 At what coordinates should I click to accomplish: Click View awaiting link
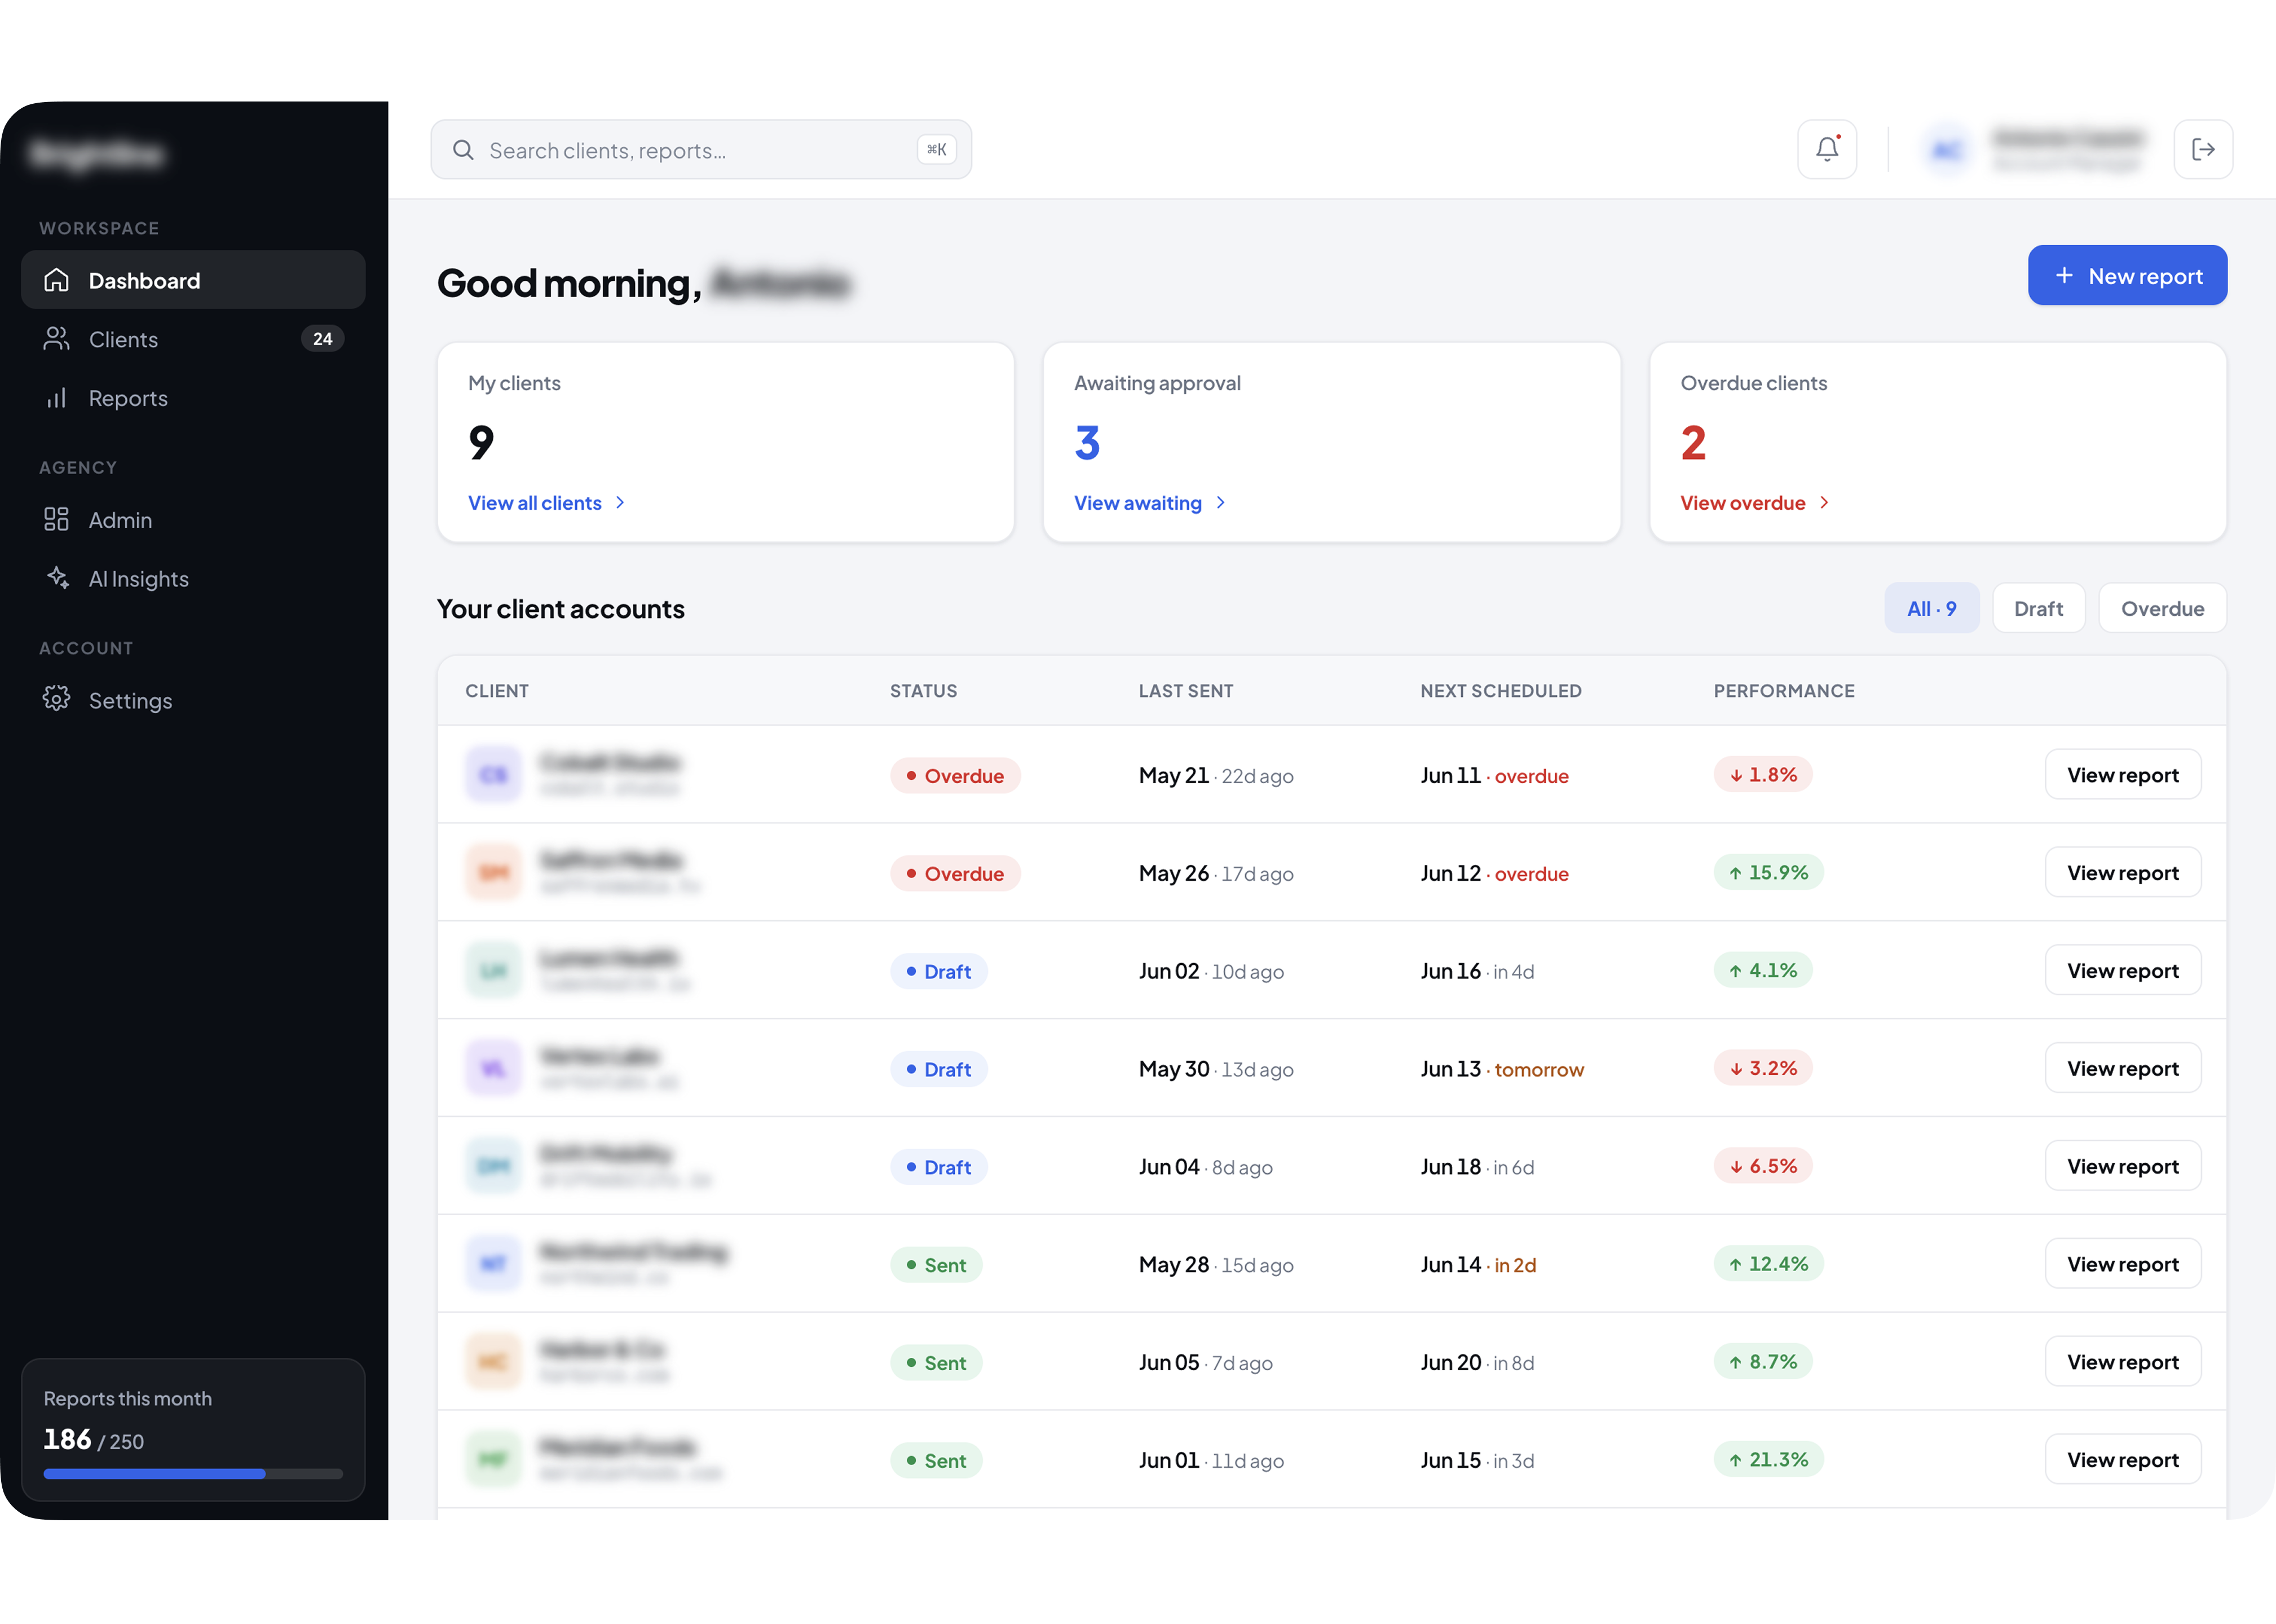tap(1149, 502)
